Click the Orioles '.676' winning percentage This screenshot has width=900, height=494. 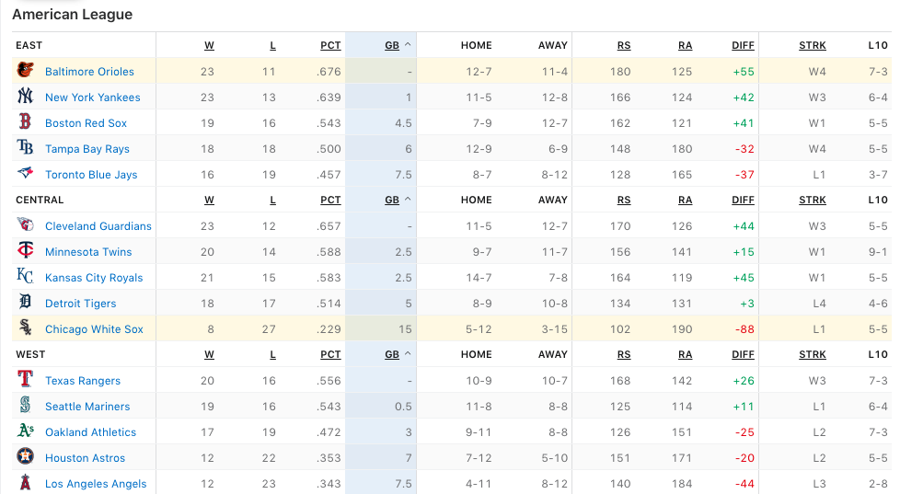[x=329, y=72]
